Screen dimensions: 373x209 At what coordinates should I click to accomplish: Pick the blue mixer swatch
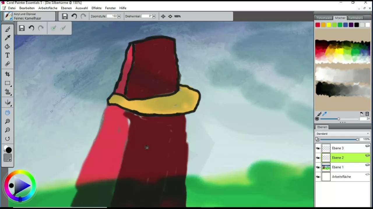pyautogui.click(x=345, y=25)
